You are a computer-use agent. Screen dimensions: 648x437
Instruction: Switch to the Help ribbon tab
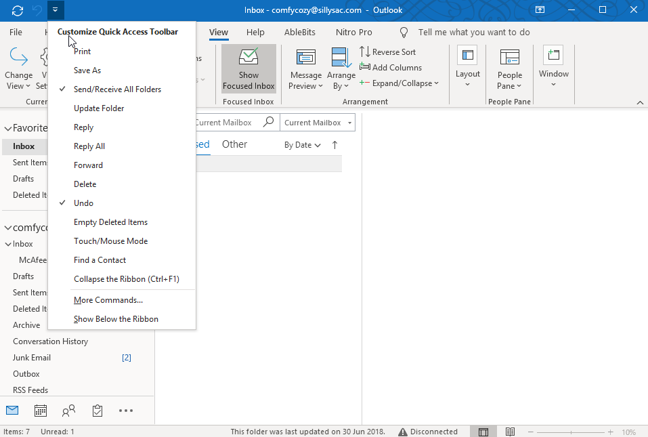pos(255,33)
